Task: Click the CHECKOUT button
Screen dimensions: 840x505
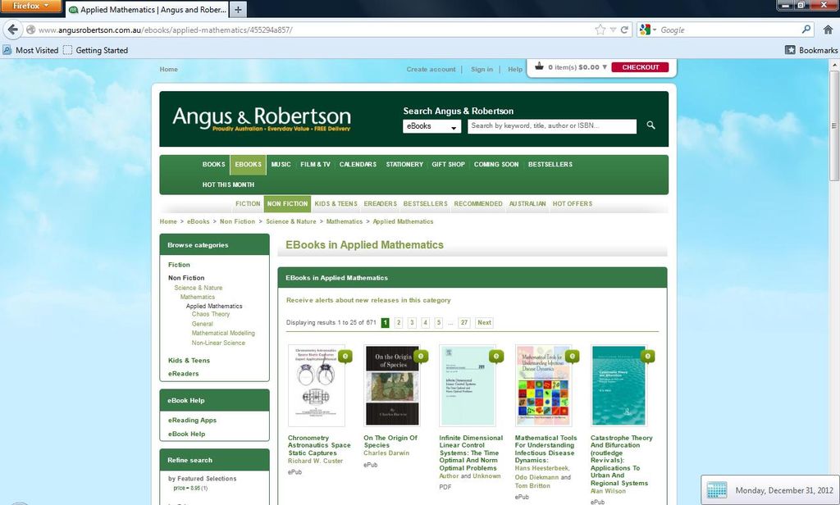Action: point(640,67)
